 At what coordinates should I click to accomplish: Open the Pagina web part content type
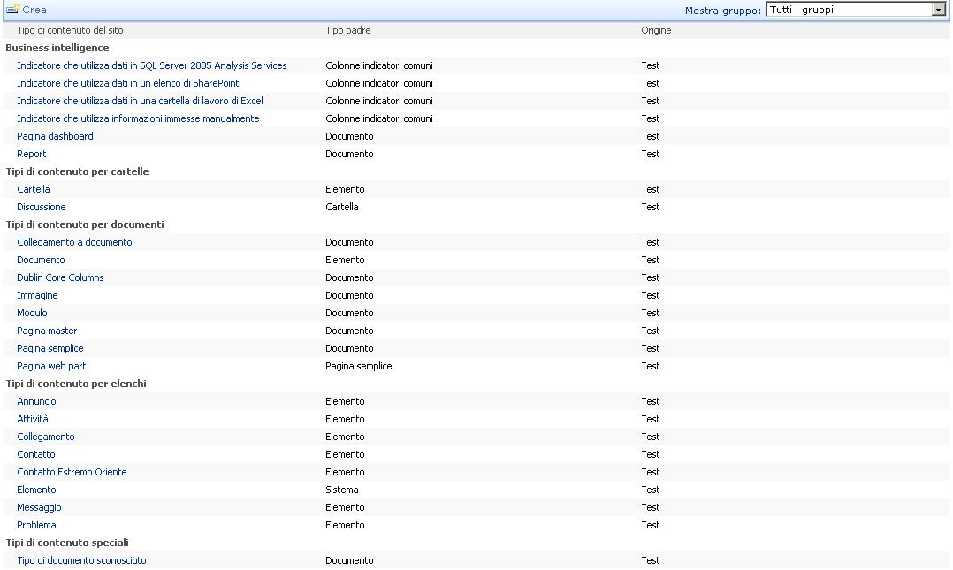(x=51, y=366)
